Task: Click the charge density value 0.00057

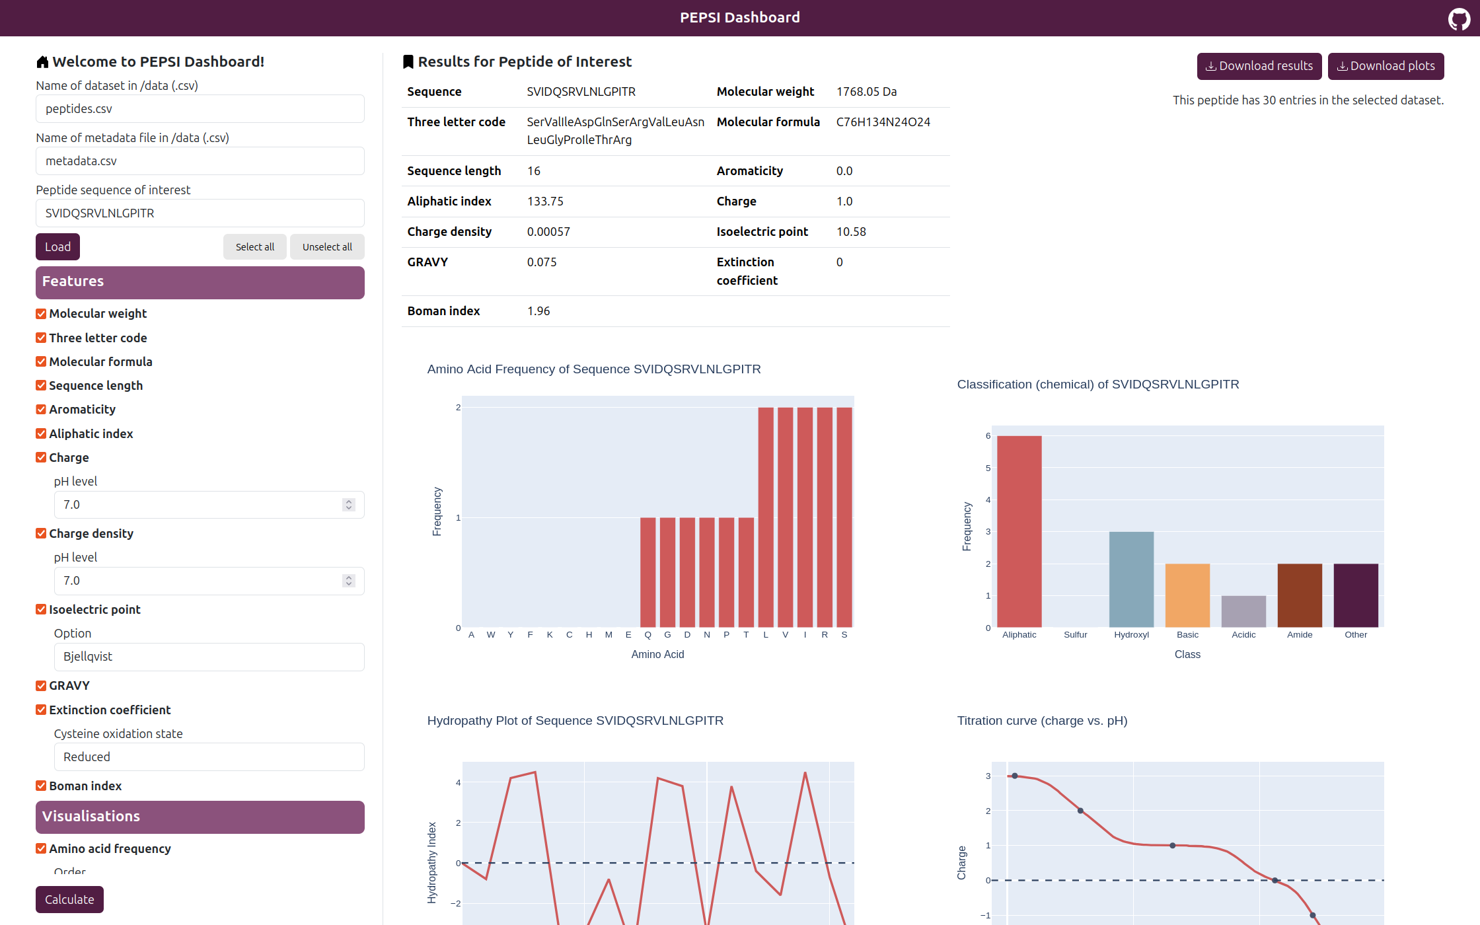Action: [548, 232]
